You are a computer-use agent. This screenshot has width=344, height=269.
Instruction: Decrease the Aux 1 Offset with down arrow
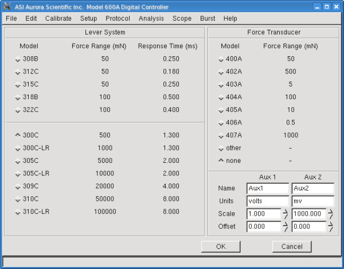coord(285,229)
